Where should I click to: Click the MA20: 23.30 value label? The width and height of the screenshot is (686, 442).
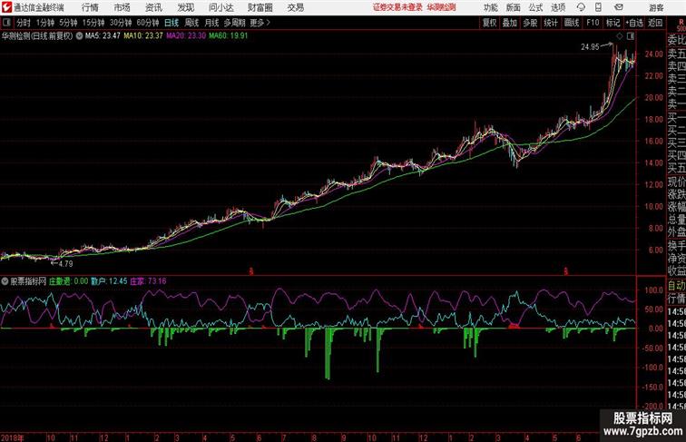coord(186,36)
